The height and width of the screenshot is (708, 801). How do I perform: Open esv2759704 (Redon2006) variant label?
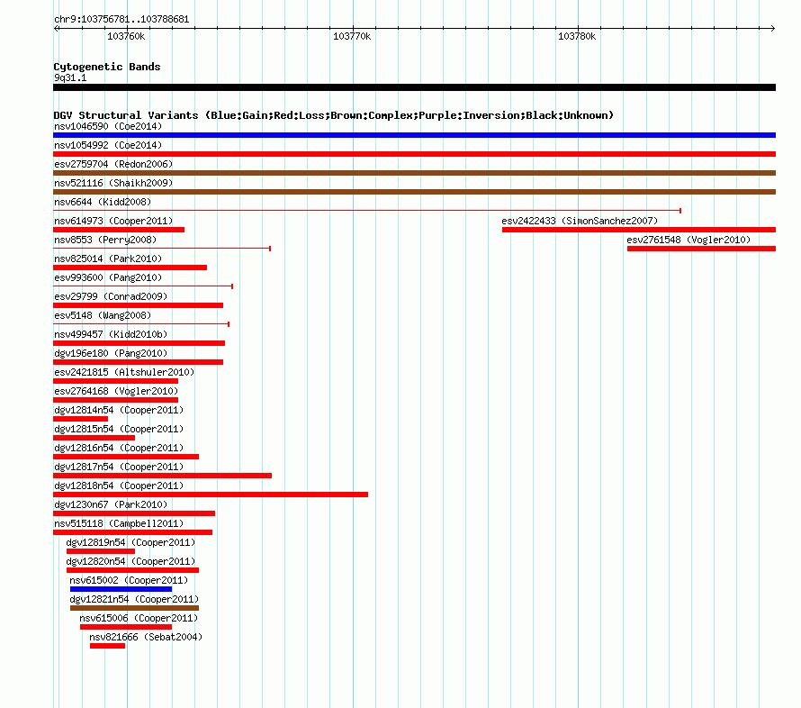113,164
